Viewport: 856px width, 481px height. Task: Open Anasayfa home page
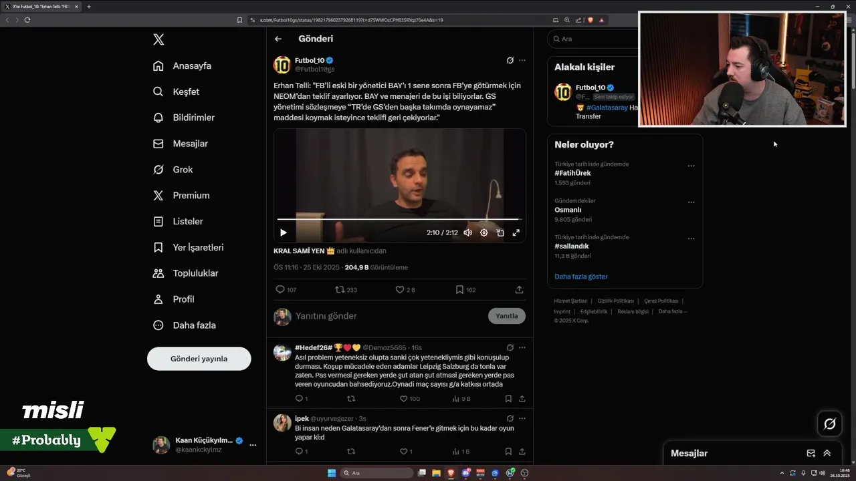click(182, 65)
